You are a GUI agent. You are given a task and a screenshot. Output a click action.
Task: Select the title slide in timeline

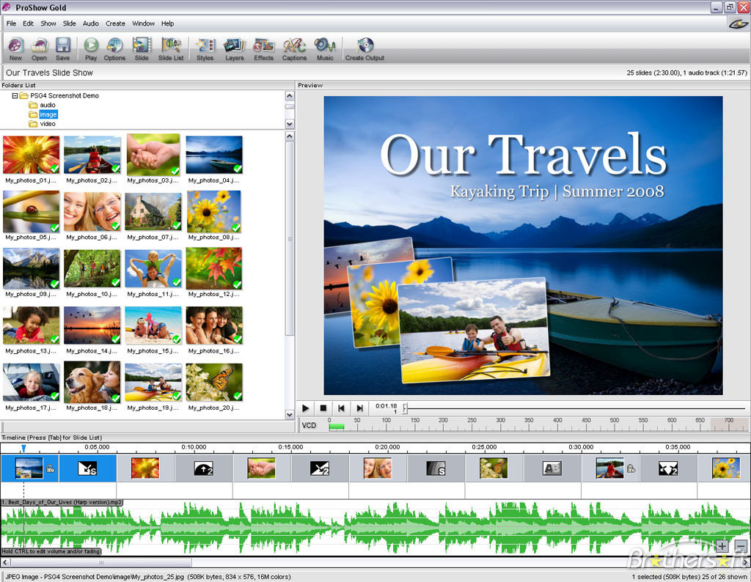(29, 468)
